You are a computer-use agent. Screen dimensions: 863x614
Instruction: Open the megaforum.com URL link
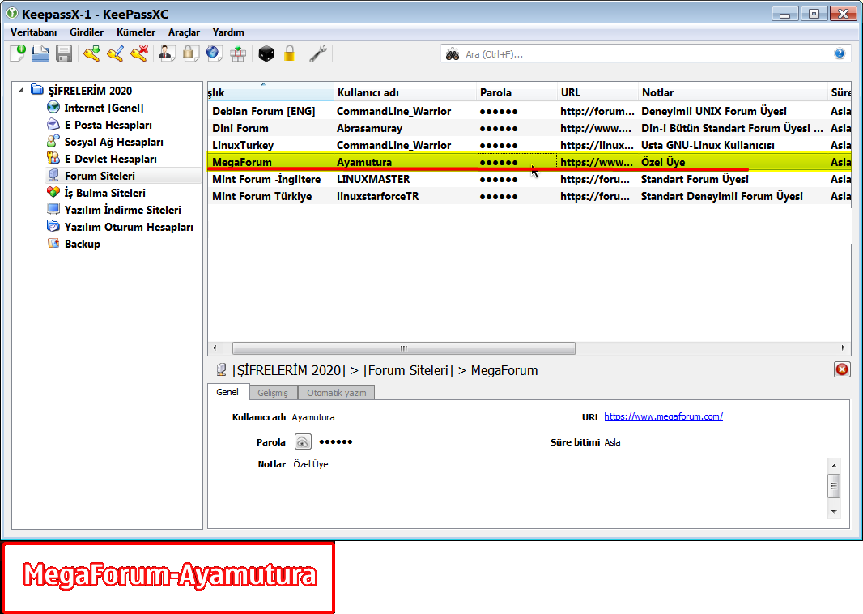663,417
